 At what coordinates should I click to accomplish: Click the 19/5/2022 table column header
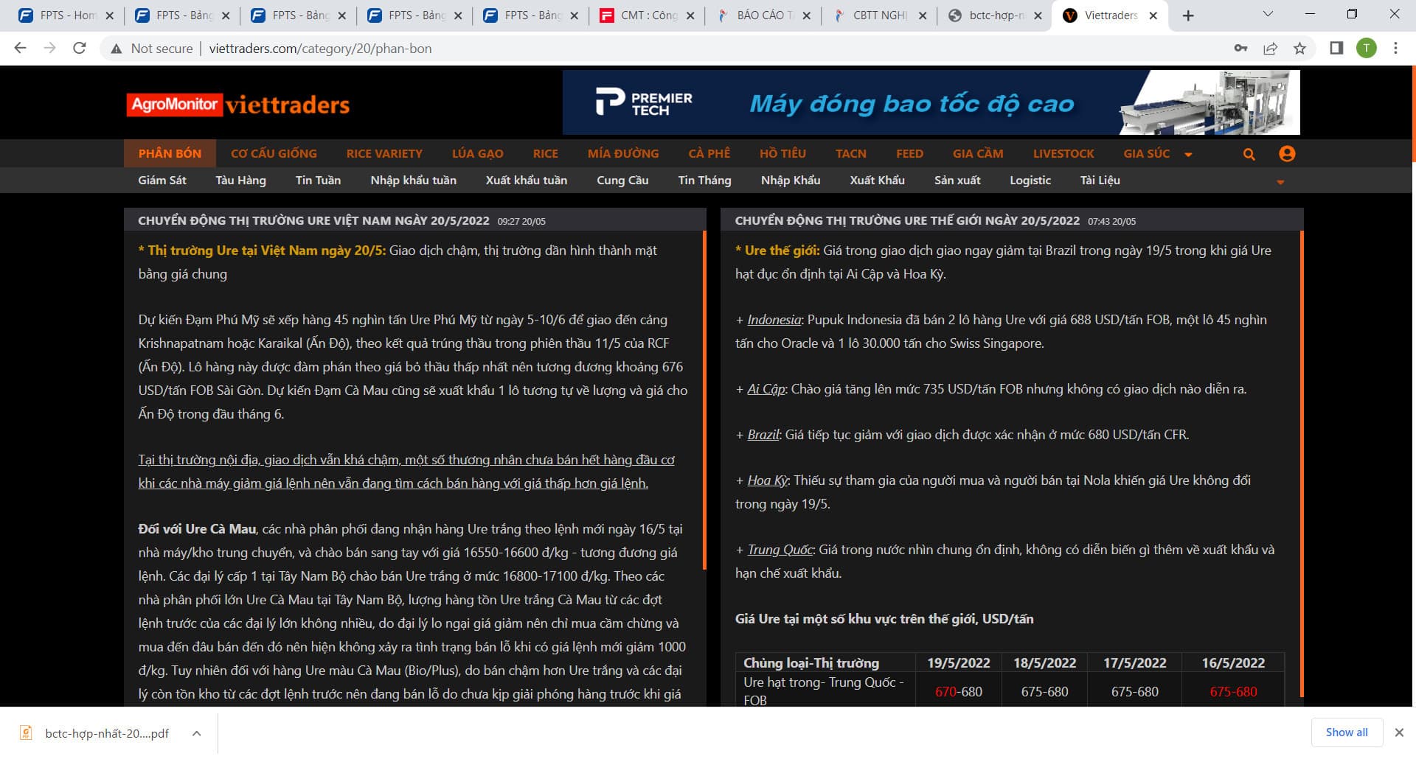[958, 662]
